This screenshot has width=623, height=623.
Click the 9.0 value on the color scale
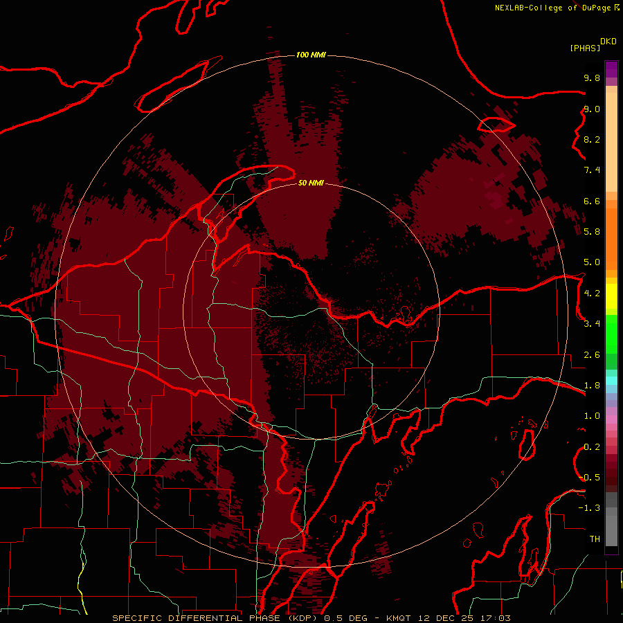(x=592, y=109)
